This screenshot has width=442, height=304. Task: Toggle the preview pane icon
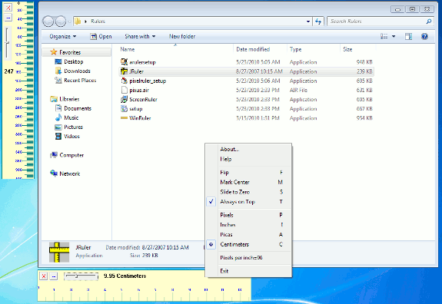(x=408, y=36)
